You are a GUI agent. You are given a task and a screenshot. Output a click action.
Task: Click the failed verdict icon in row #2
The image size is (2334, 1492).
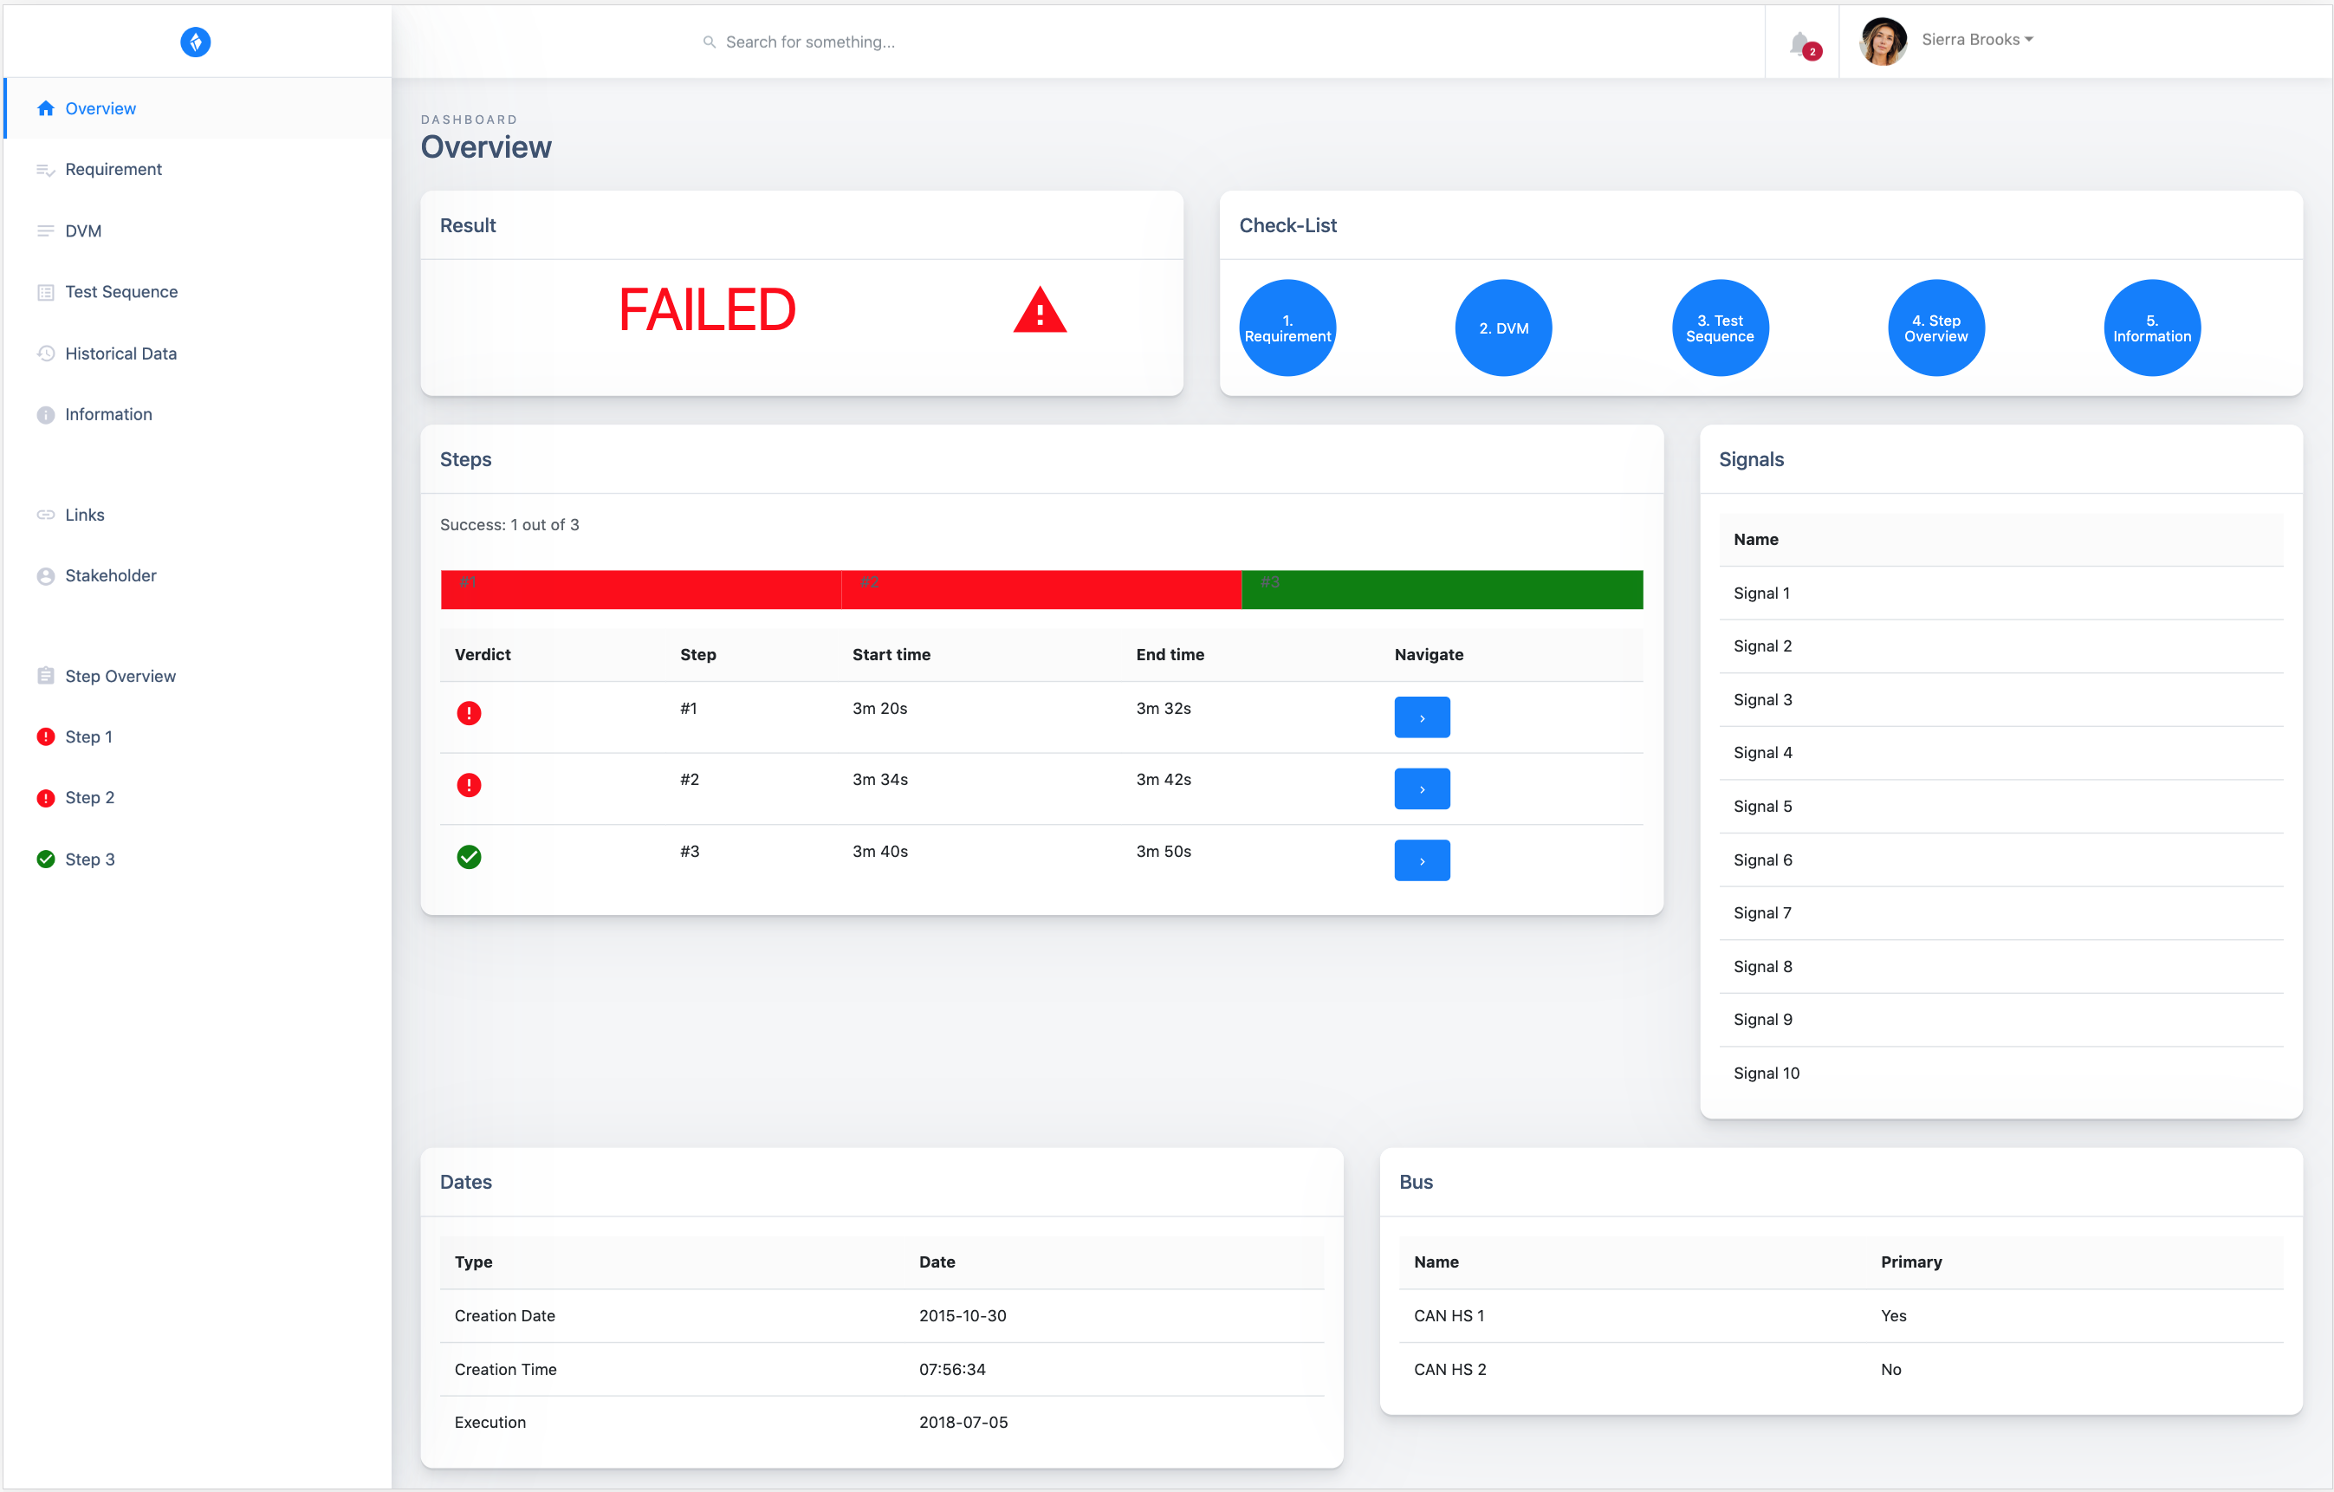click(x=469, y=785)
